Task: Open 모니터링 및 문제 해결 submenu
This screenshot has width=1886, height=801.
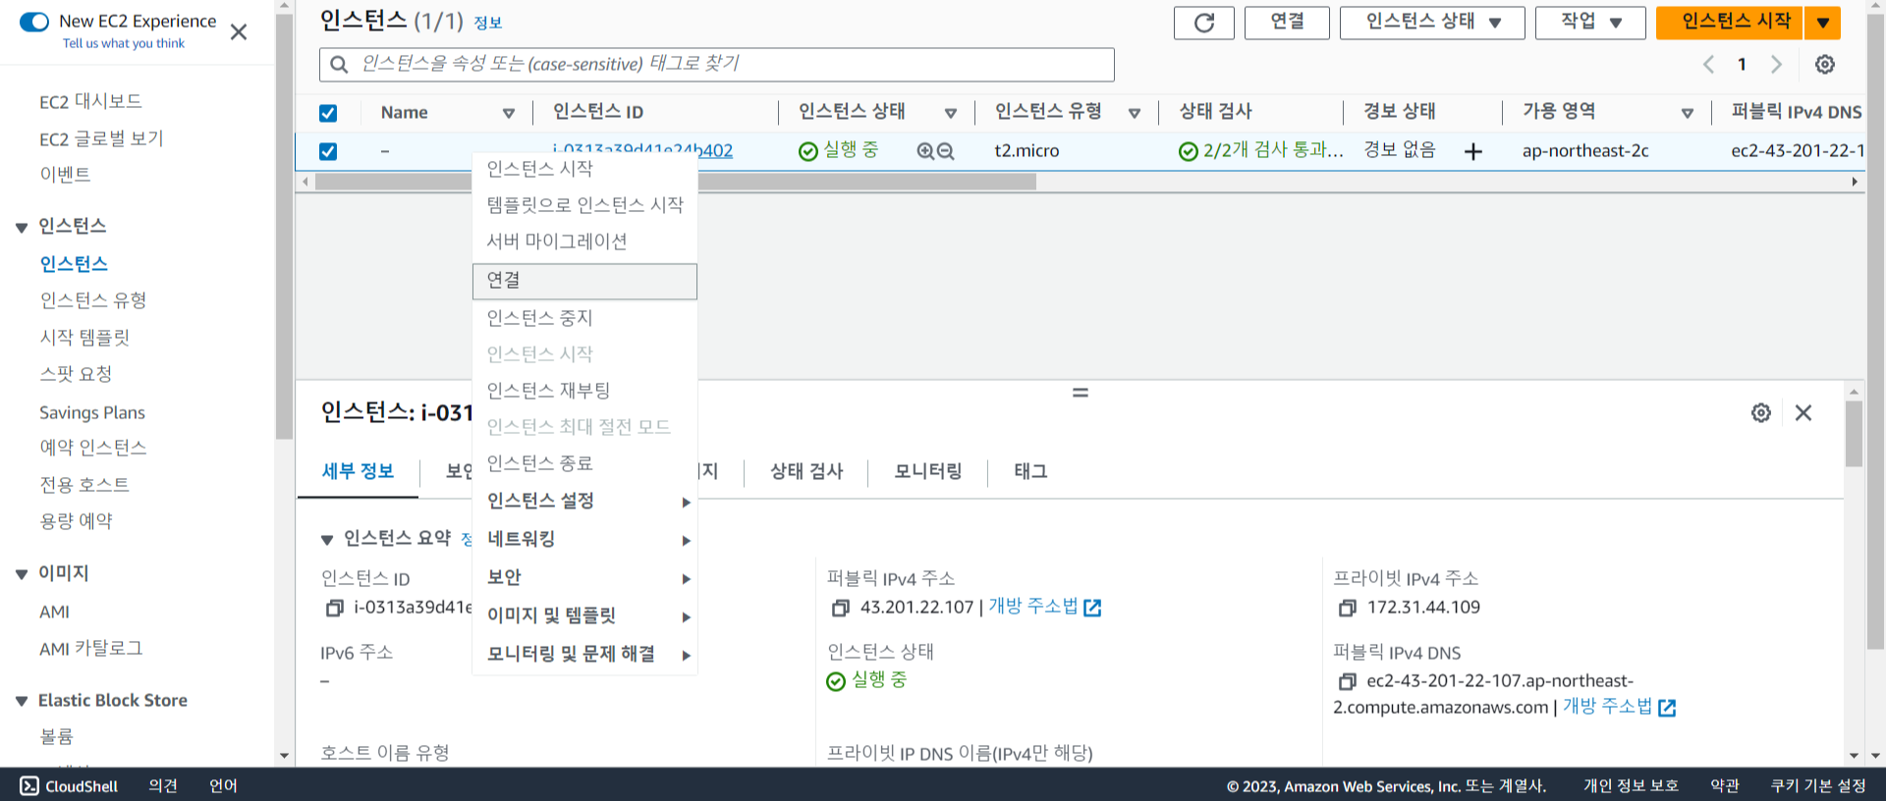Action: (584, 655)
